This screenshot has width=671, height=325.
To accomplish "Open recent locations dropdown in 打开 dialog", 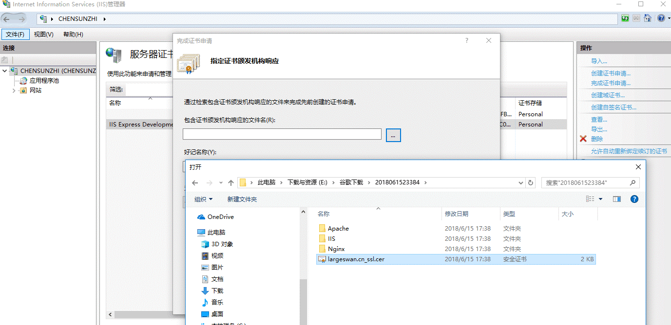I will point(220,183).
